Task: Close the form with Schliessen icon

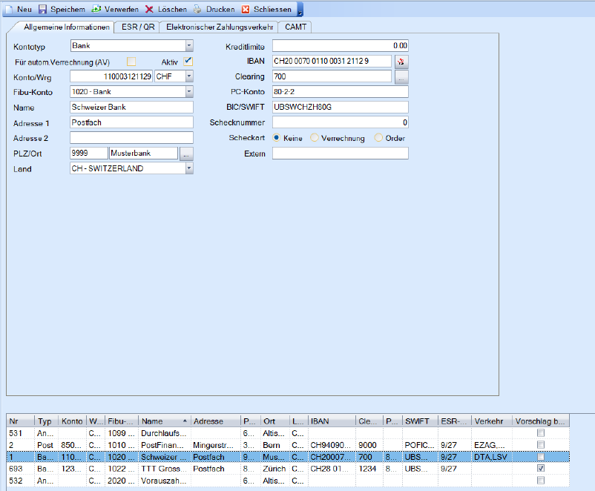Action: [x=246, y=9]
